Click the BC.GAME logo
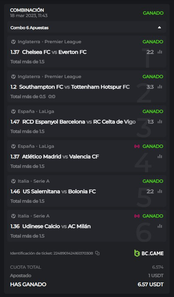This screenshot has height=297, width=174. coord(149,253)
